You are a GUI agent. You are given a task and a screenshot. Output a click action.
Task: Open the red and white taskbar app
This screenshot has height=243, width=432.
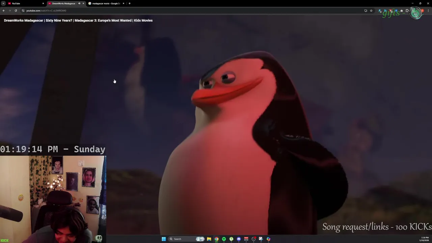[x=246, y=239]
